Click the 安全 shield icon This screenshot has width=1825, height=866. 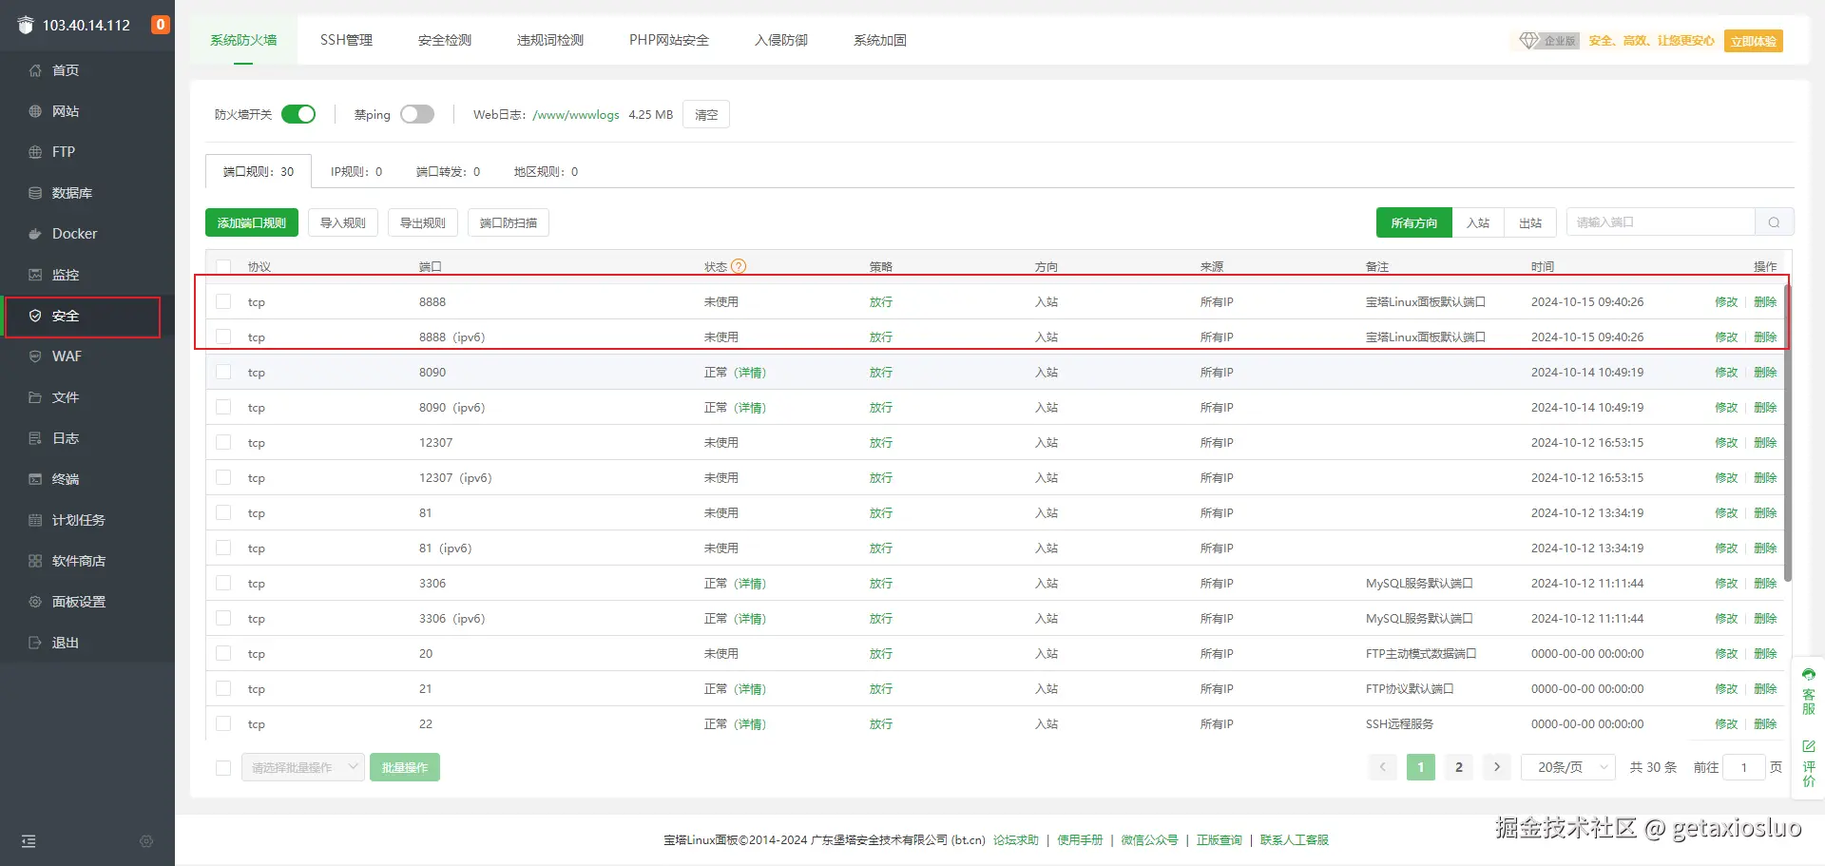[x=35, y=316]
